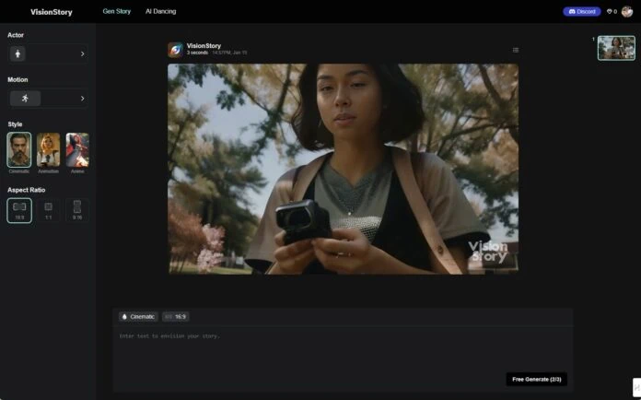Choose the 16:9 aspect ratio option
This screenshot has width=641, height=400.
[x=19, y=210]
